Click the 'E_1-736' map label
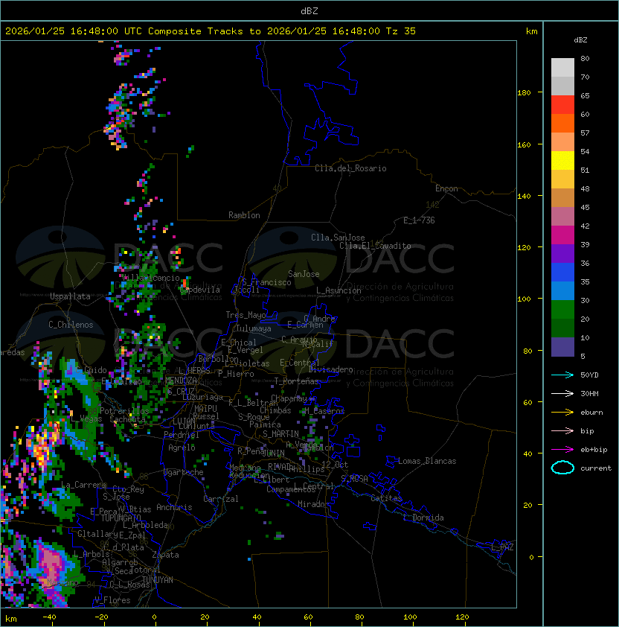The width and height of the screenshot is (619, 627). click(x=419, y=220)
